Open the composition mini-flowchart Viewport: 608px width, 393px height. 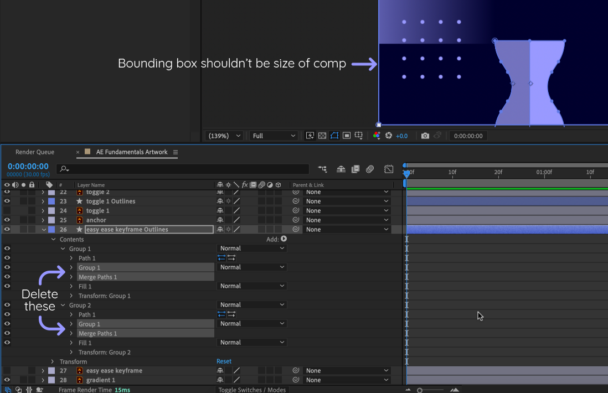[x=322, y=169]
